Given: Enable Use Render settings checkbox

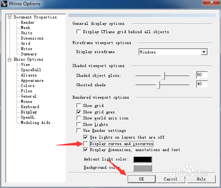Looking at the screenshot, I should pyautogui.click(x=79, y=130).
